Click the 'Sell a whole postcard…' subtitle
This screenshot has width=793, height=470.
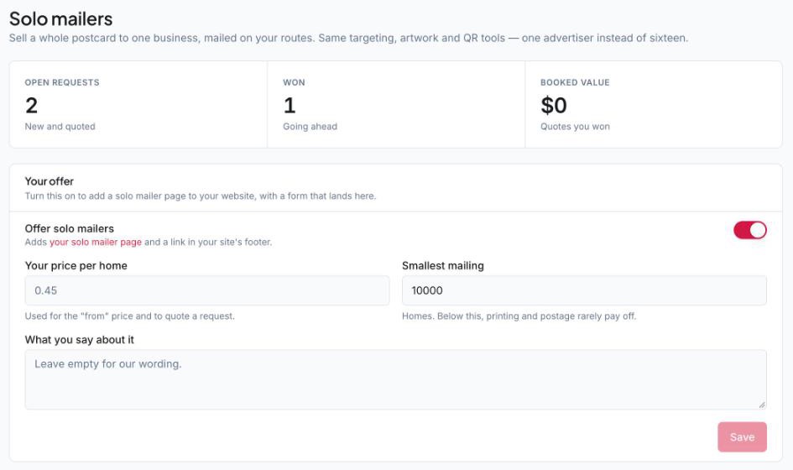tap(348, 38)
